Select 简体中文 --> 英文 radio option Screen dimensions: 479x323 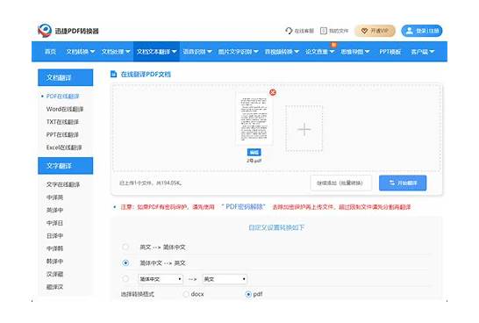coord(125,262)
